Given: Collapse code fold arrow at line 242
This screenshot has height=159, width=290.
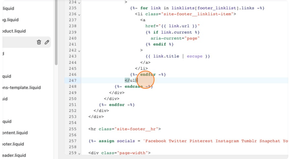Looking at the screenshot, I should tap(79, 51).
